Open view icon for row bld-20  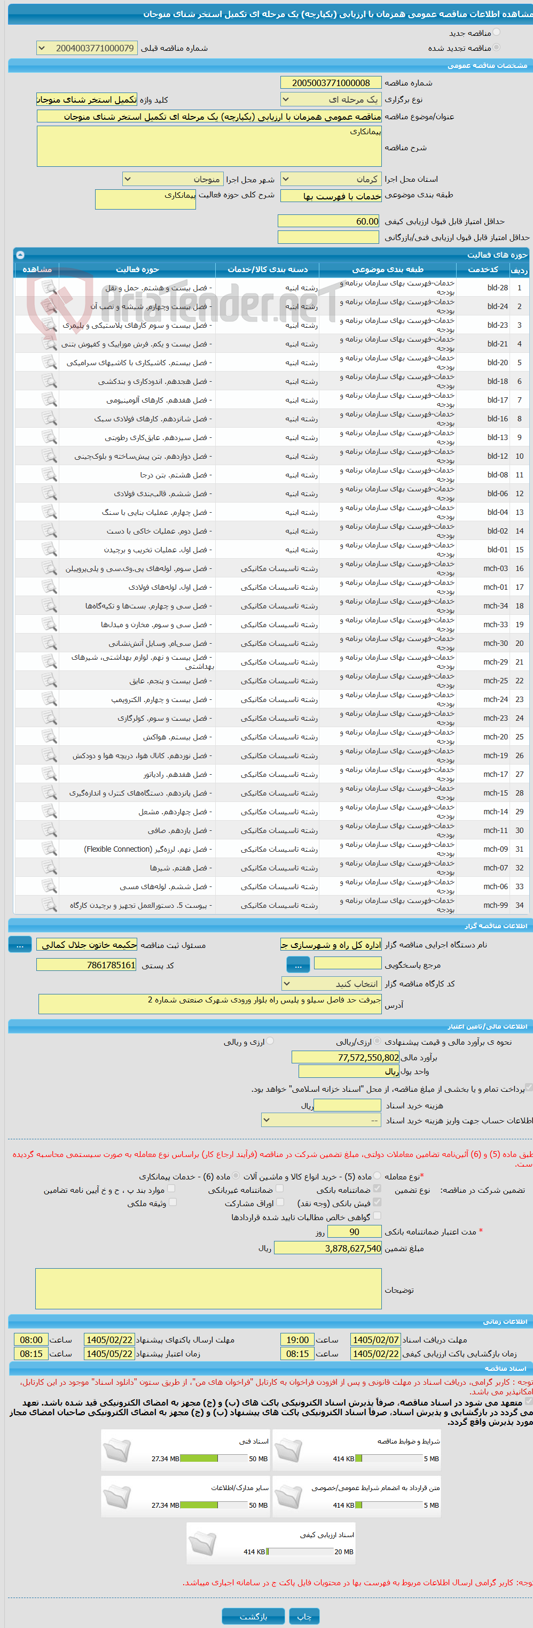point(49,363)
